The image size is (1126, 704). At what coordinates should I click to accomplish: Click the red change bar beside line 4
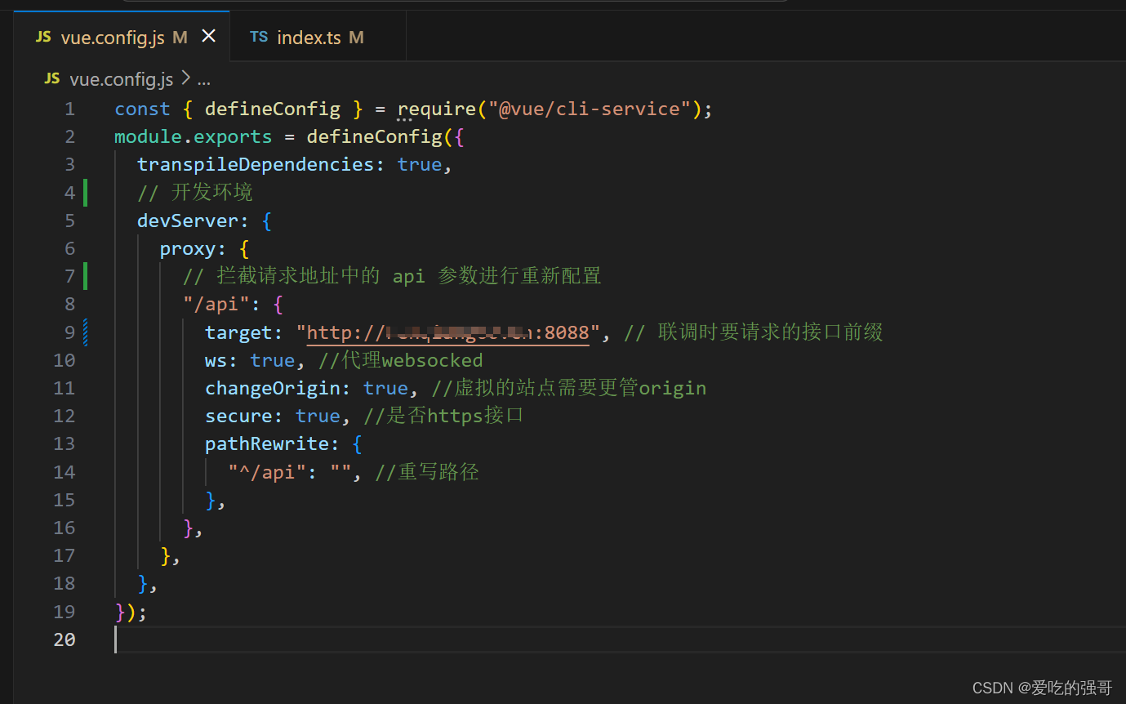pos(85,192)
